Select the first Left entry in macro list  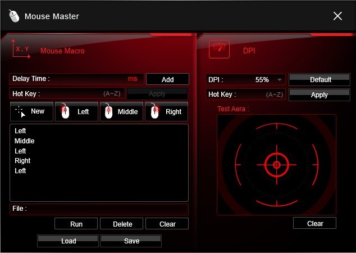tap(20, 131)
